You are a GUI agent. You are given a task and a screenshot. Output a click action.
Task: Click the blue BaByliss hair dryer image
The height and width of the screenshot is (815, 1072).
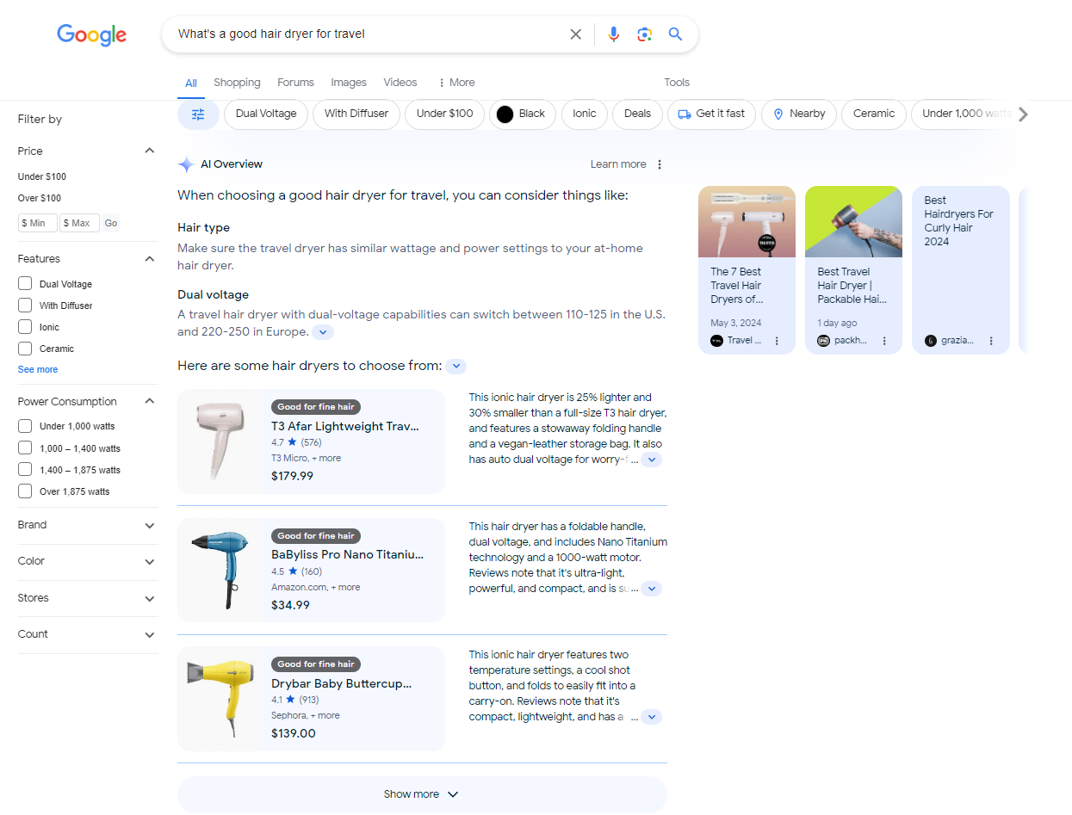[220, 570]
